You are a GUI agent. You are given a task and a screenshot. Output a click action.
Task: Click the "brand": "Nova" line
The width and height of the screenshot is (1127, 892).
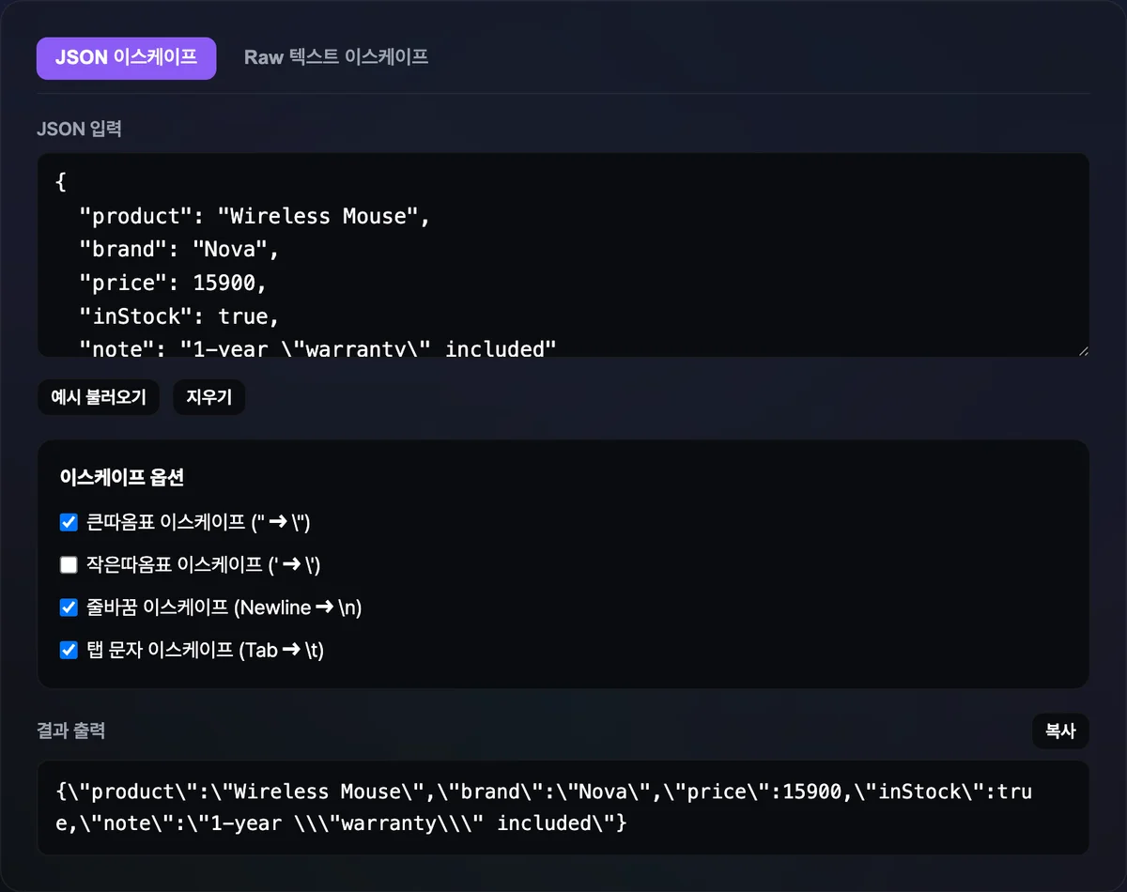[179, 249]
